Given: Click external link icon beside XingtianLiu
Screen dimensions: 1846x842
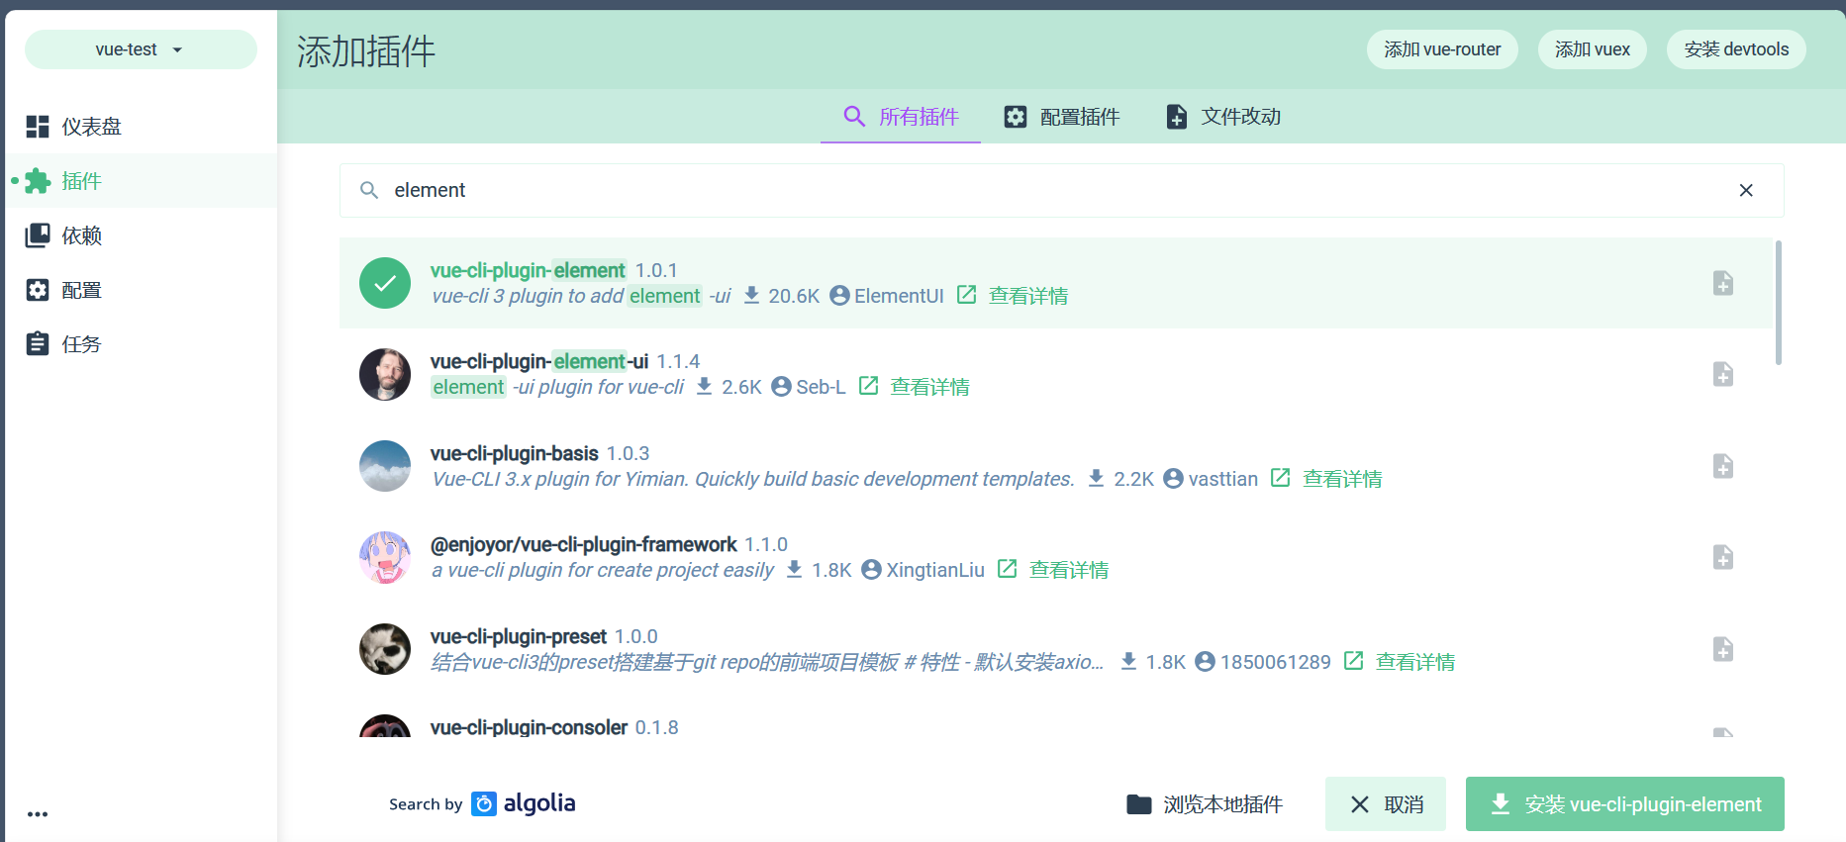Looking at the screenshot, I should (1007, 569).
